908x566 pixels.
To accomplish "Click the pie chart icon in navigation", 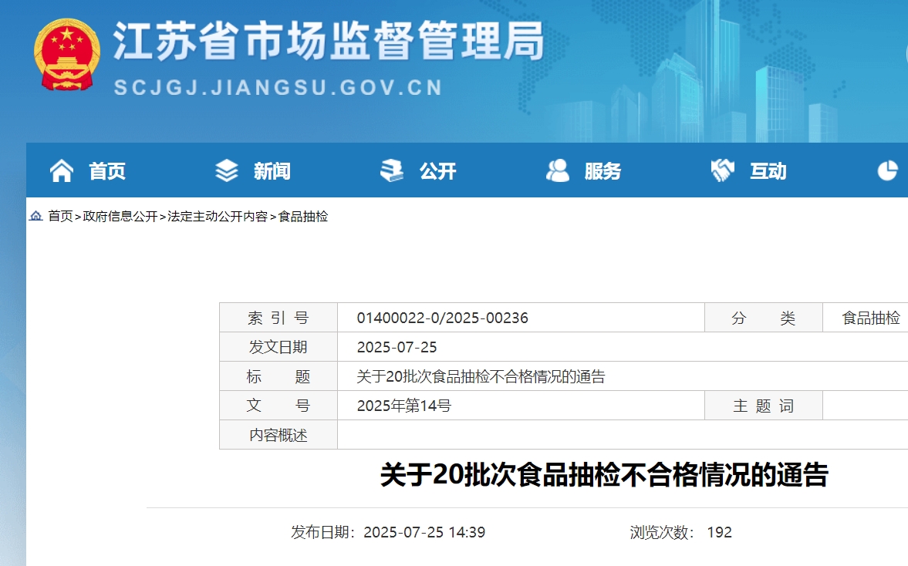I will pos(888,171).
